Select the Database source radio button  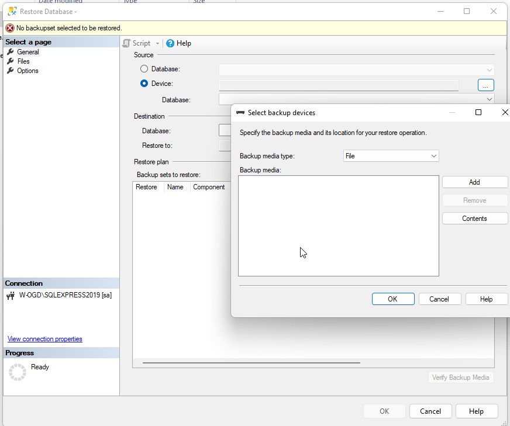143,68
